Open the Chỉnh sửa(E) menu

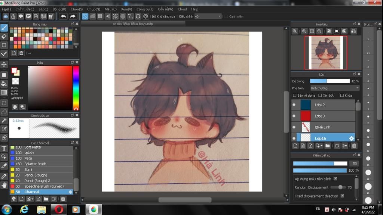(x=25, y=9)
